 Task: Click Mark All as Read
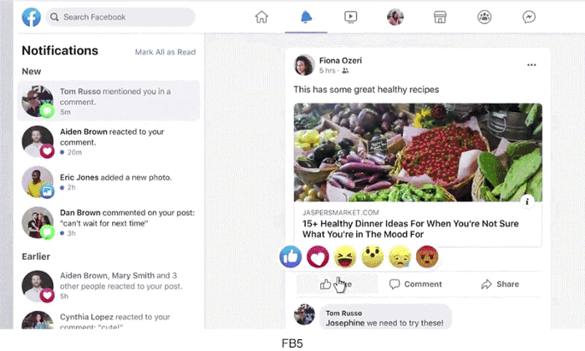(x=165, y=52)
